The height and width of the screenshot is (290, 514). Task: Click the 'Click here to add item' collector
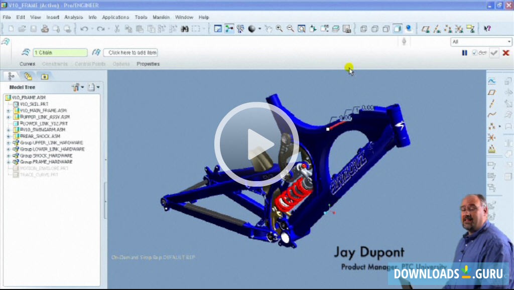tap(131, 52)
